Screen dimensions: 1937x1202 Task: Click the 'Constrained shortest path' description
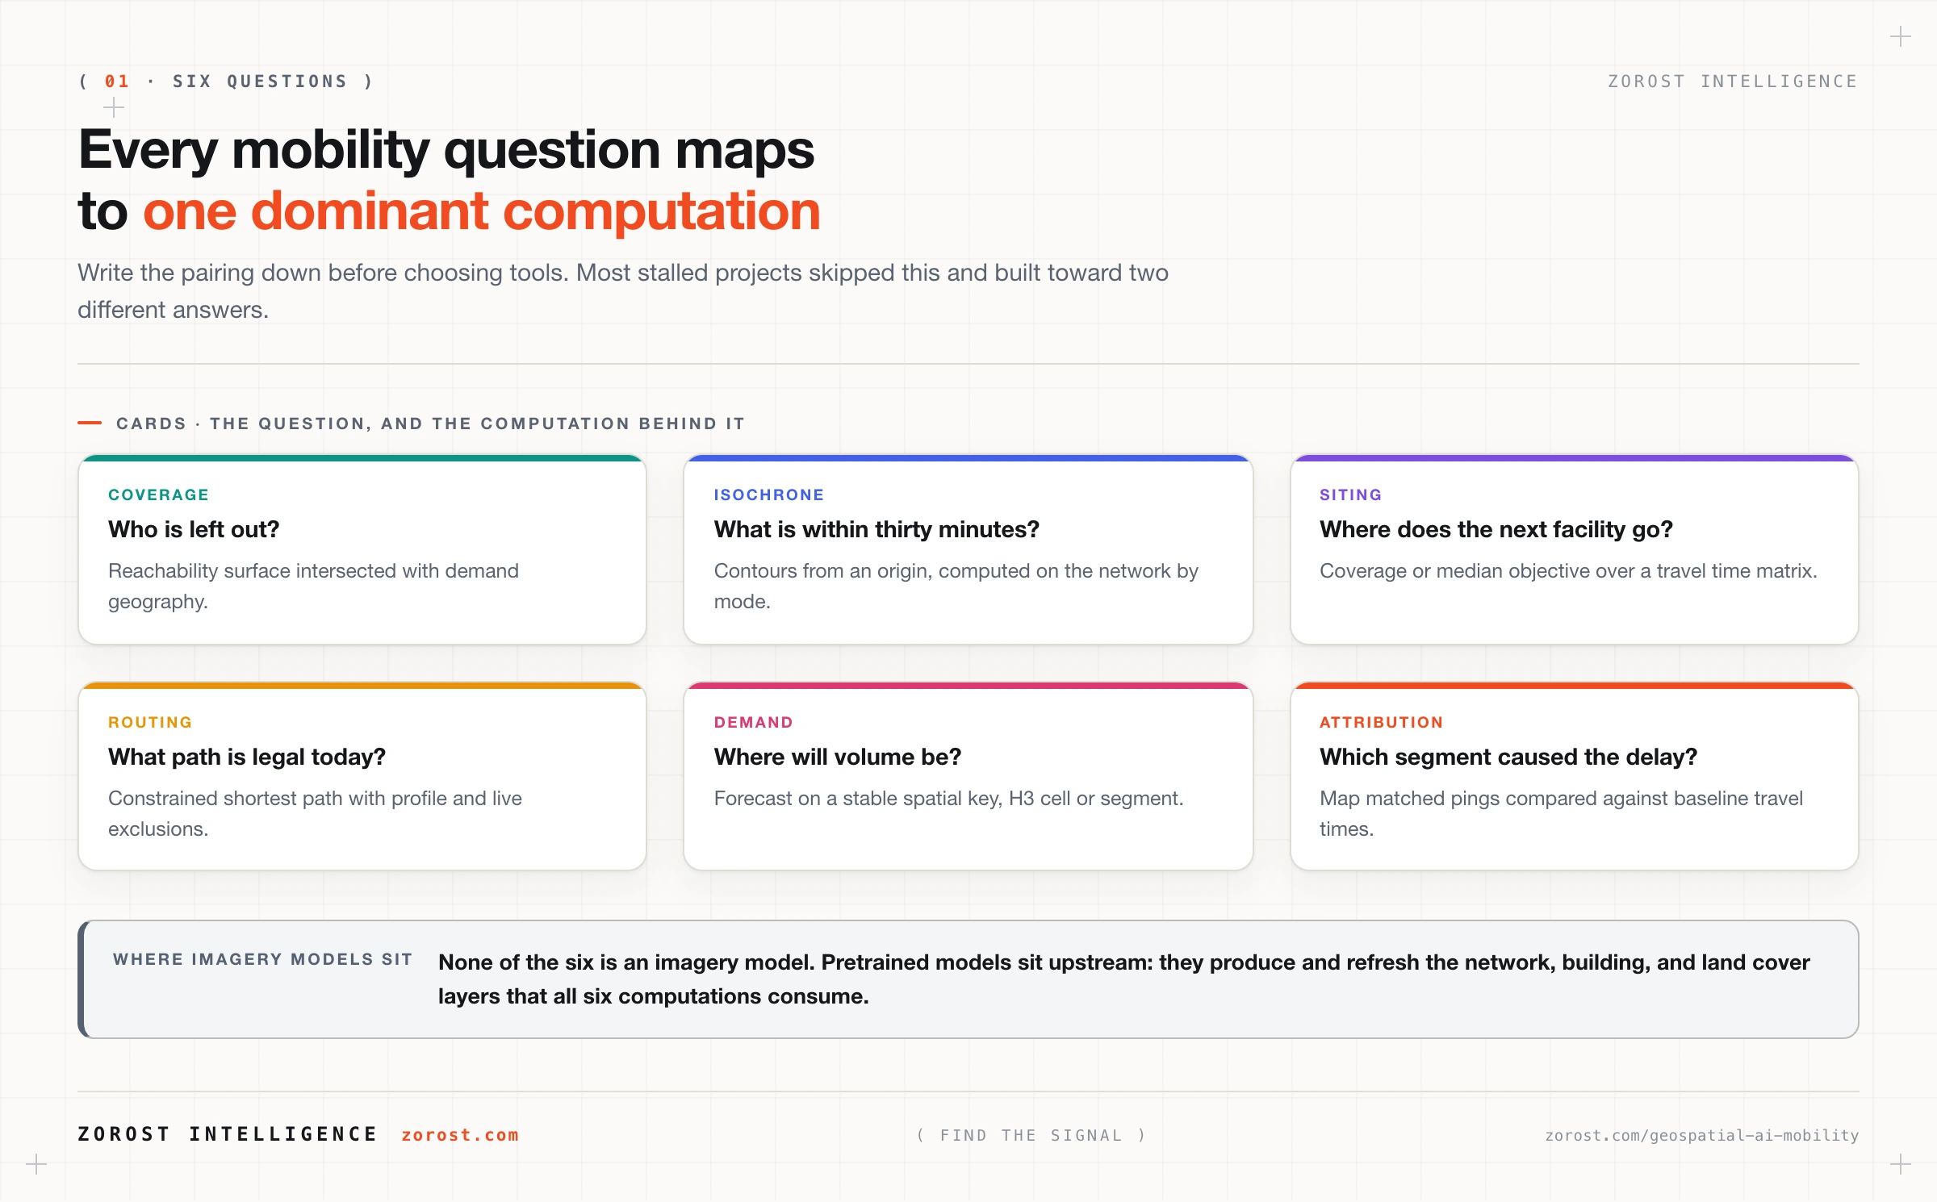[315, 813]
